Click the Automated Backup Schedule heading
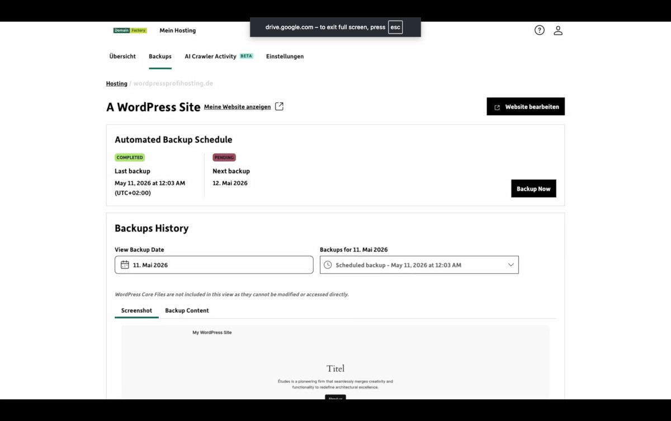The height and width of the screenshot is (421, 671). (x=173, y=140)
